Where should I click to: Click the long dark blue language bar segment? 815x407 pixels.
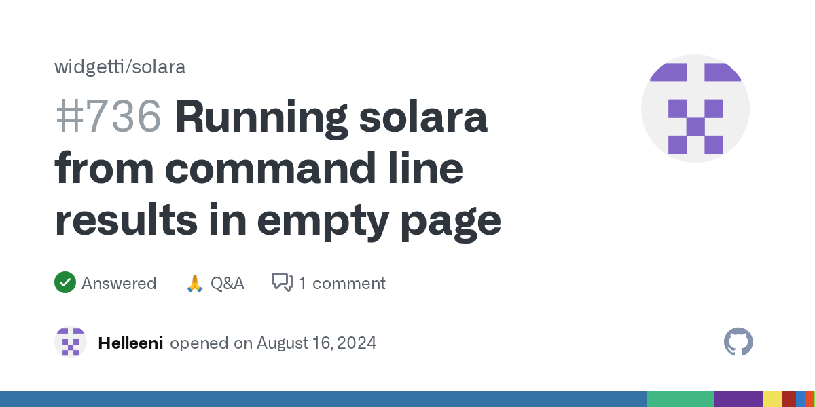point(323,399)
